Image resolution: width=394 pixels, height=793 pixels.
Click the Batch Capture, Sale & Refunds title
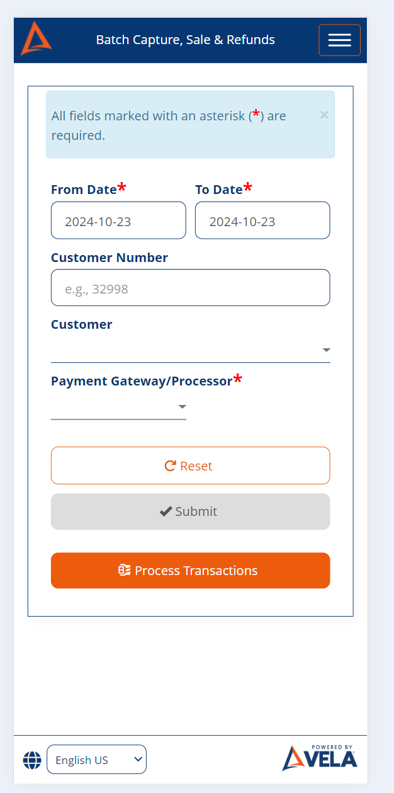185,39
